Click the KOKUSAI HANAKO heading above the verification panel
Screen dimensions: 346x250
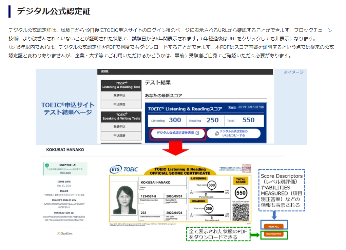(x=65, y=150)
